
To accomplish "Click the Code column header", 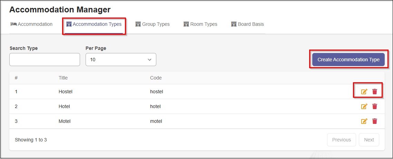I will tap(156, 78).
